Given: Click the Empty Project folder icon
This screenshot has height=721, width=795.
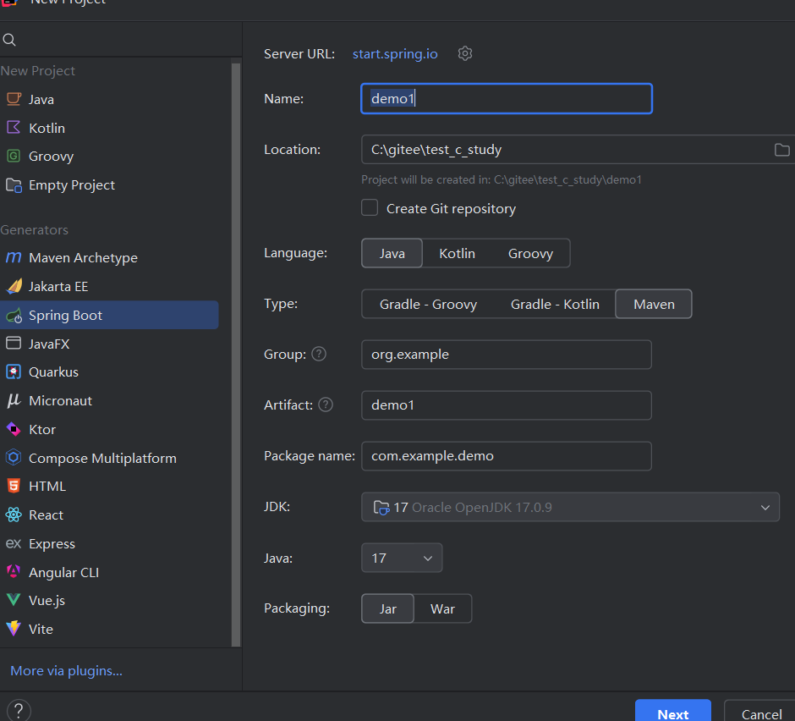Looking at the screenshot, I should point(14,185).
